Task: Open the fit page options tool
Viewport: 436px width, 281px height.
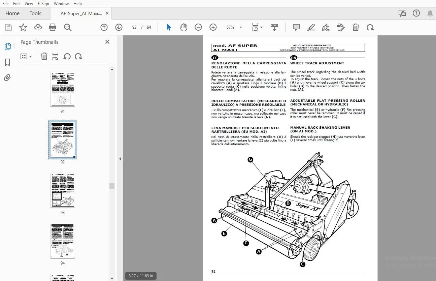Action: tap(257, 27)
